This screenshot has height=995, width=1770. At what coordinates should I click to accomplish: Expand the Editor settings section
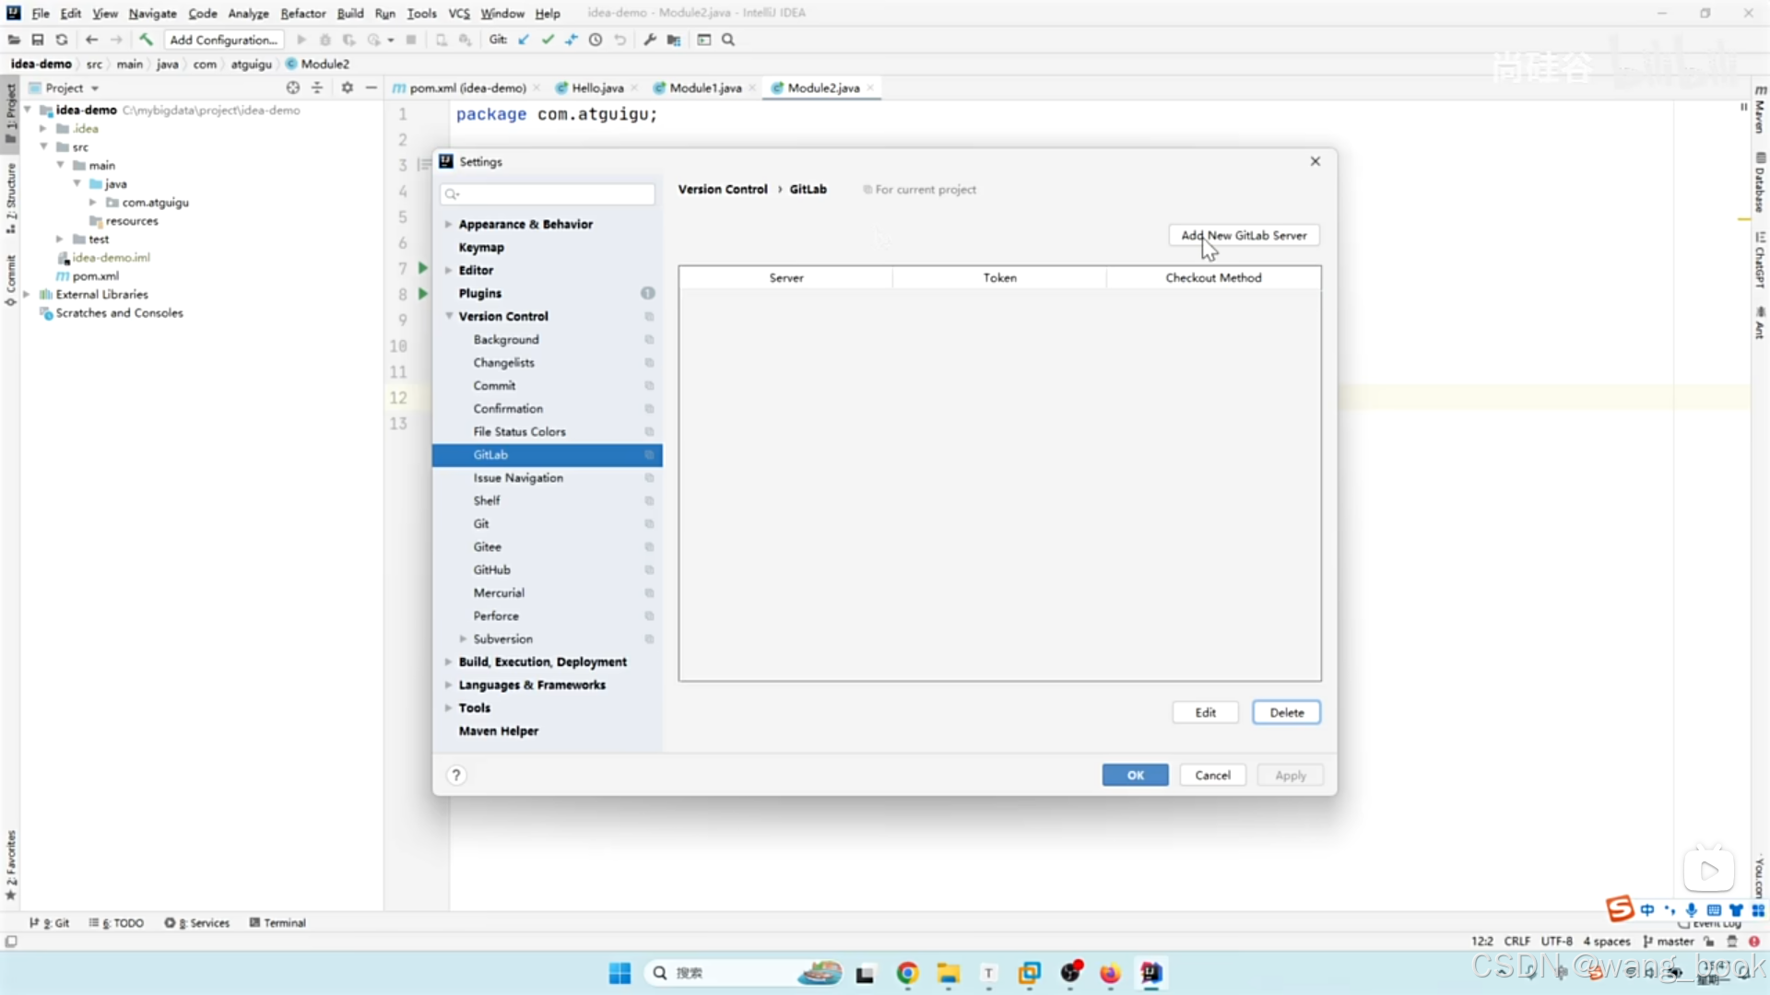point(448,271)
